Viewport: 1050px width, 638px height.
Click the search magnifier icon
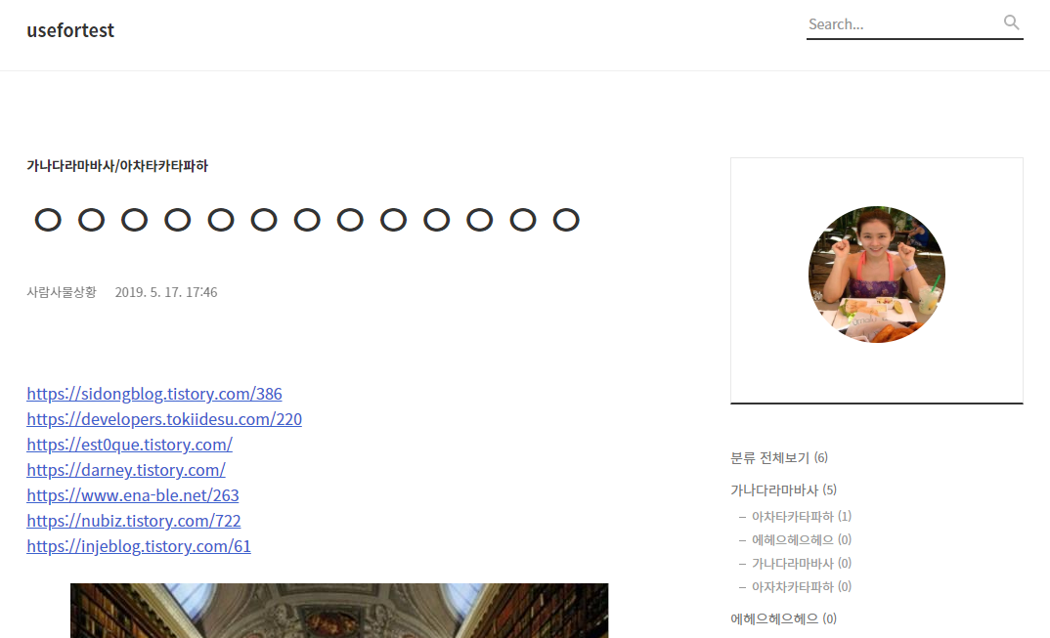(x=1011, y=22)
